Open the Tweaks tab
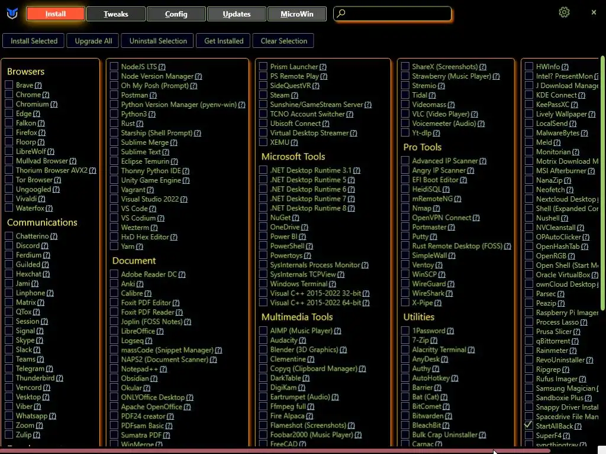Screen dimensions: 606x454 [x=116, y=14]
